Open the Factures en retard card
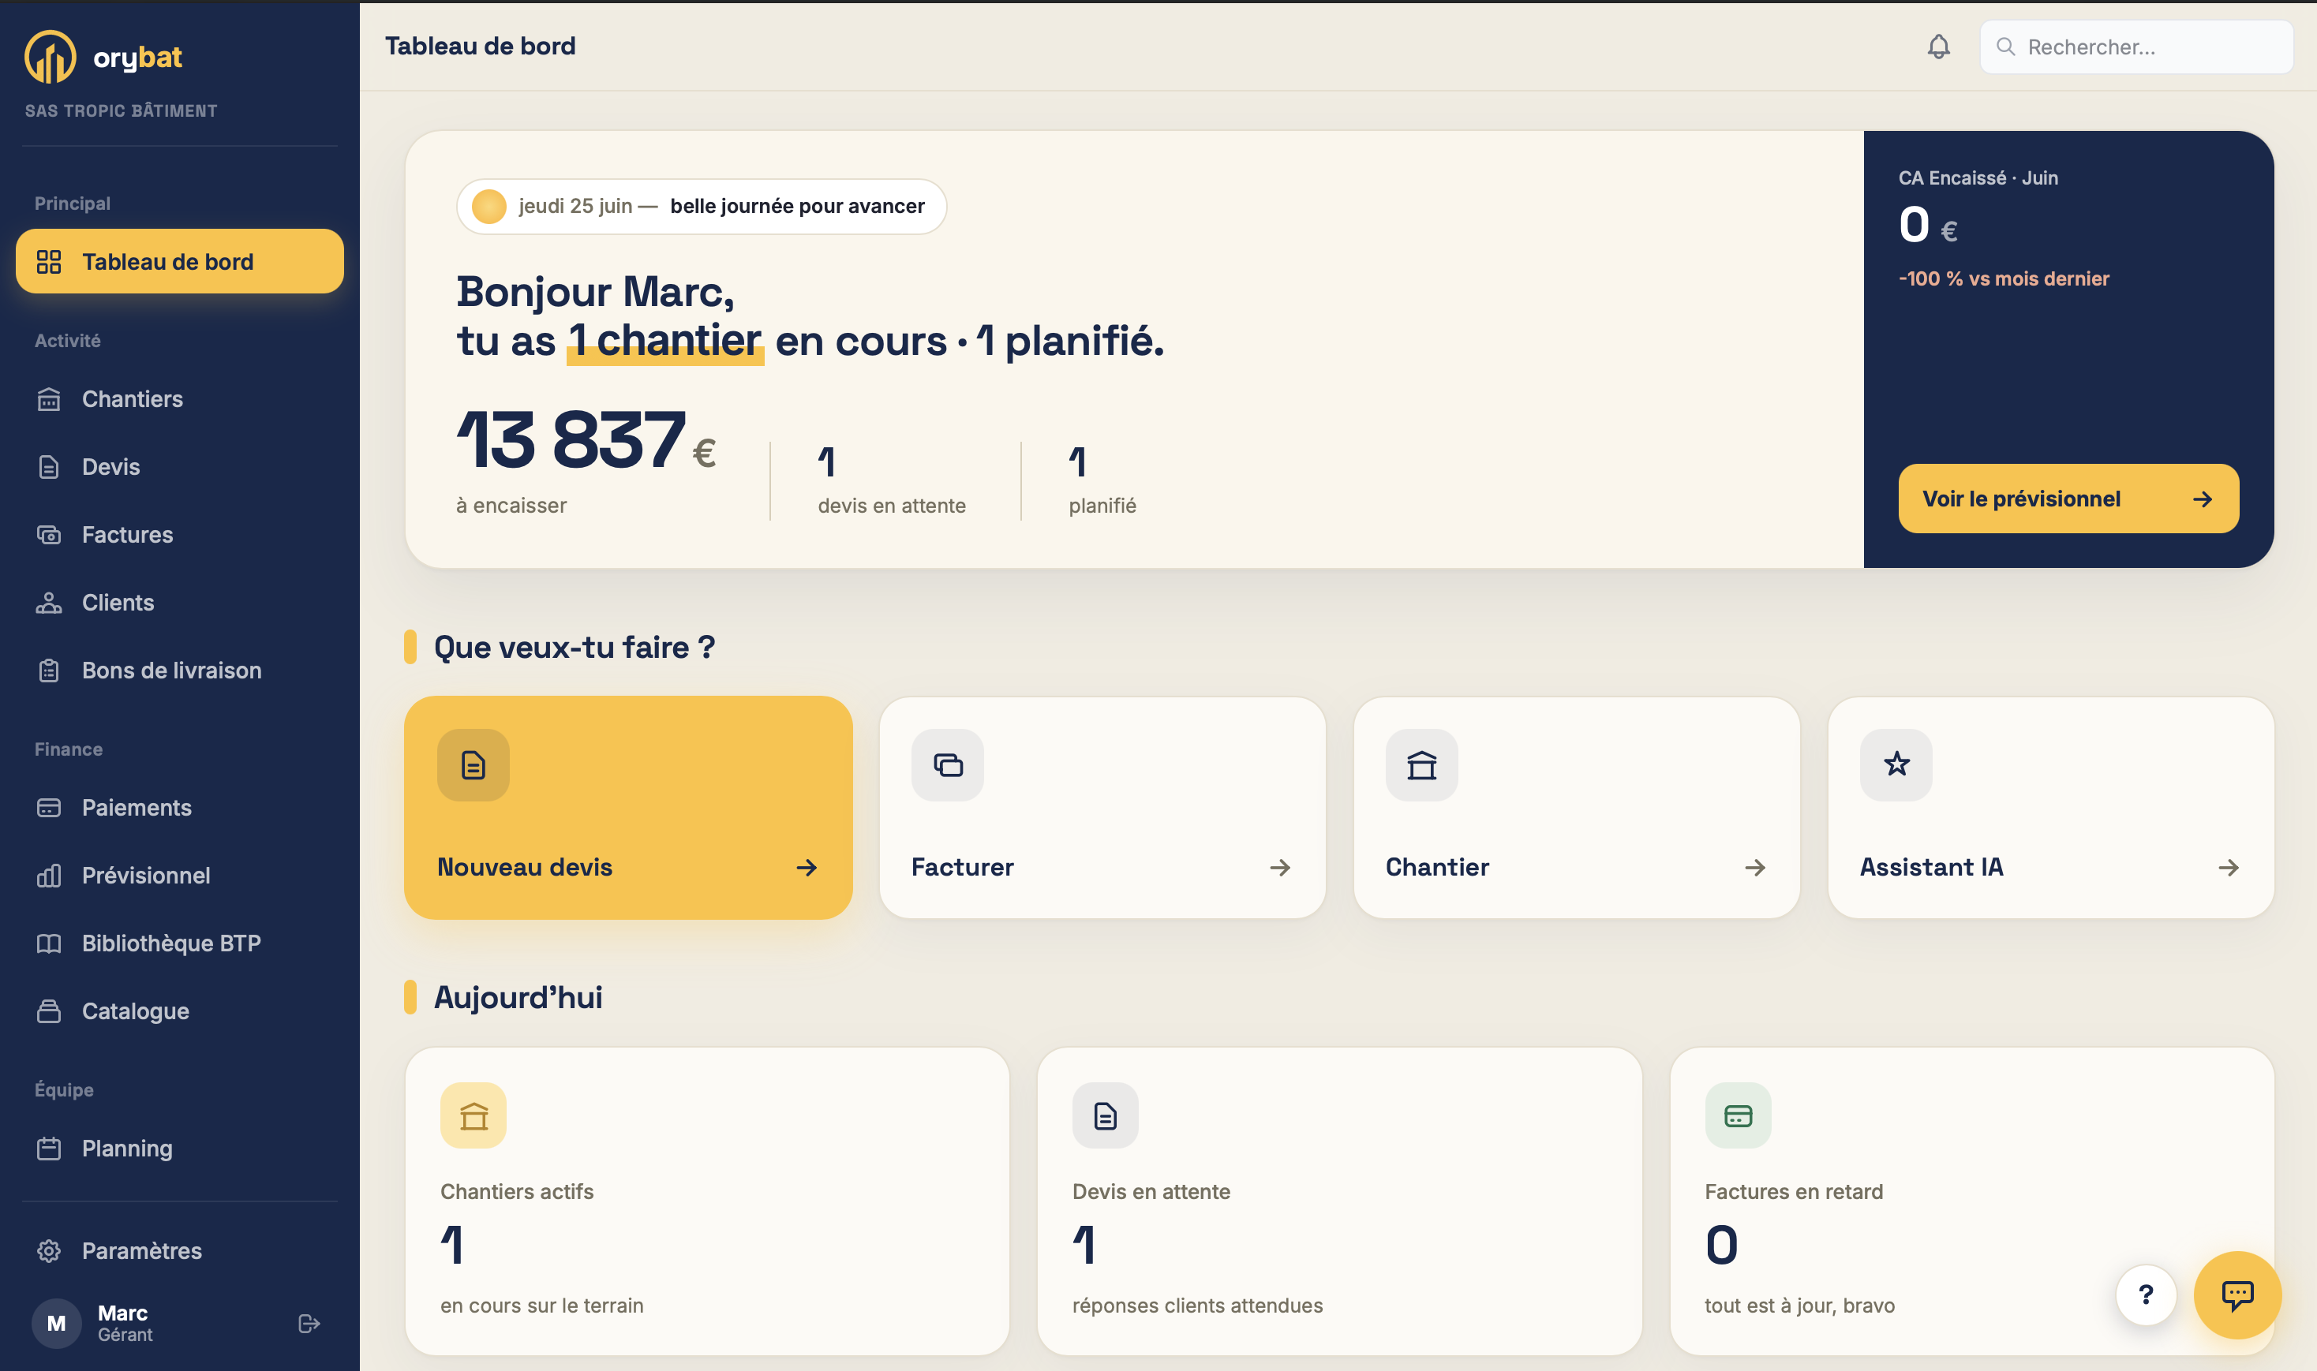Screen dimensions: 2317x1371 (1971, 1201)
